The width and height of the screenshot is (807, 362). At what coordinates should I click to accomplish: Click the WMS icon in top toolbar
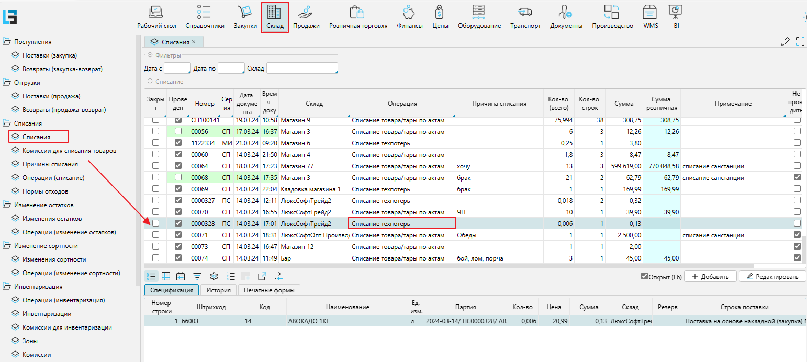(651, 17)
